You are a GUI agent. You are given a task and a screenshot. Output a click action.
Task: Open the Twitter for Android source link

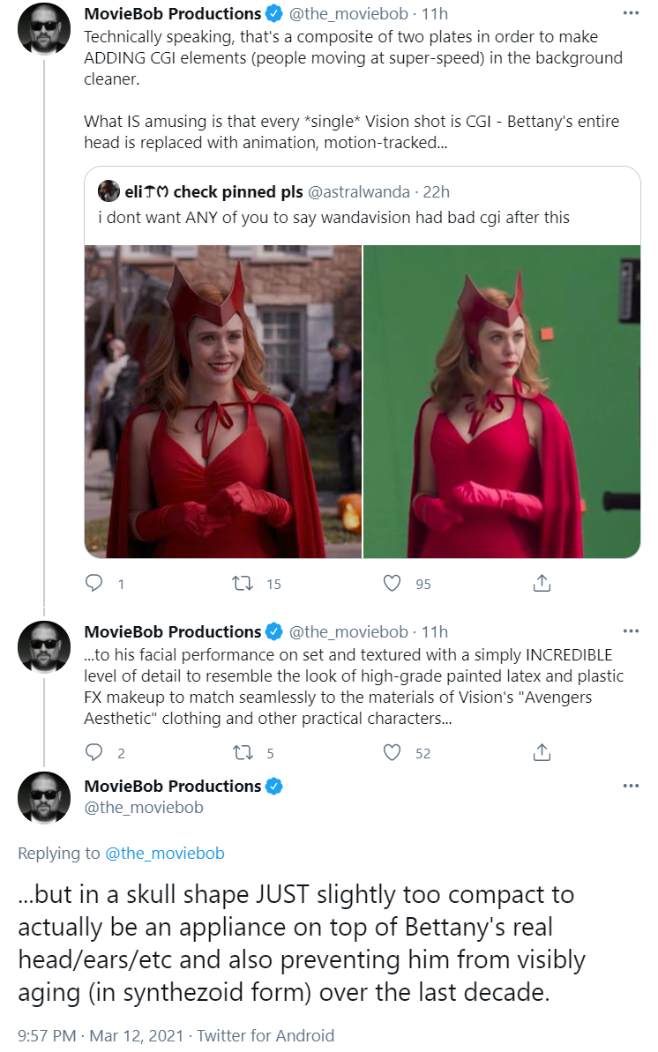(265, 1035)
